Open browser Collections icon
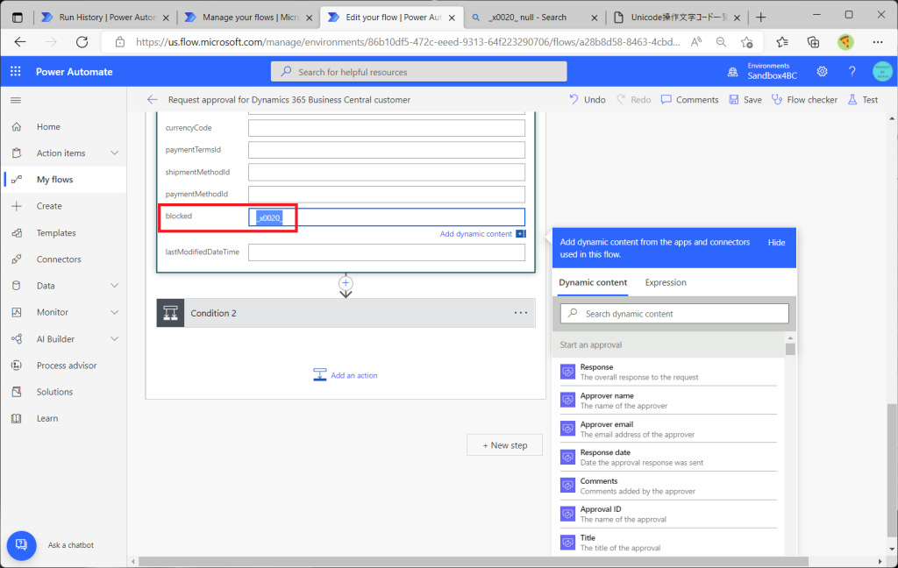 (813, 42)
